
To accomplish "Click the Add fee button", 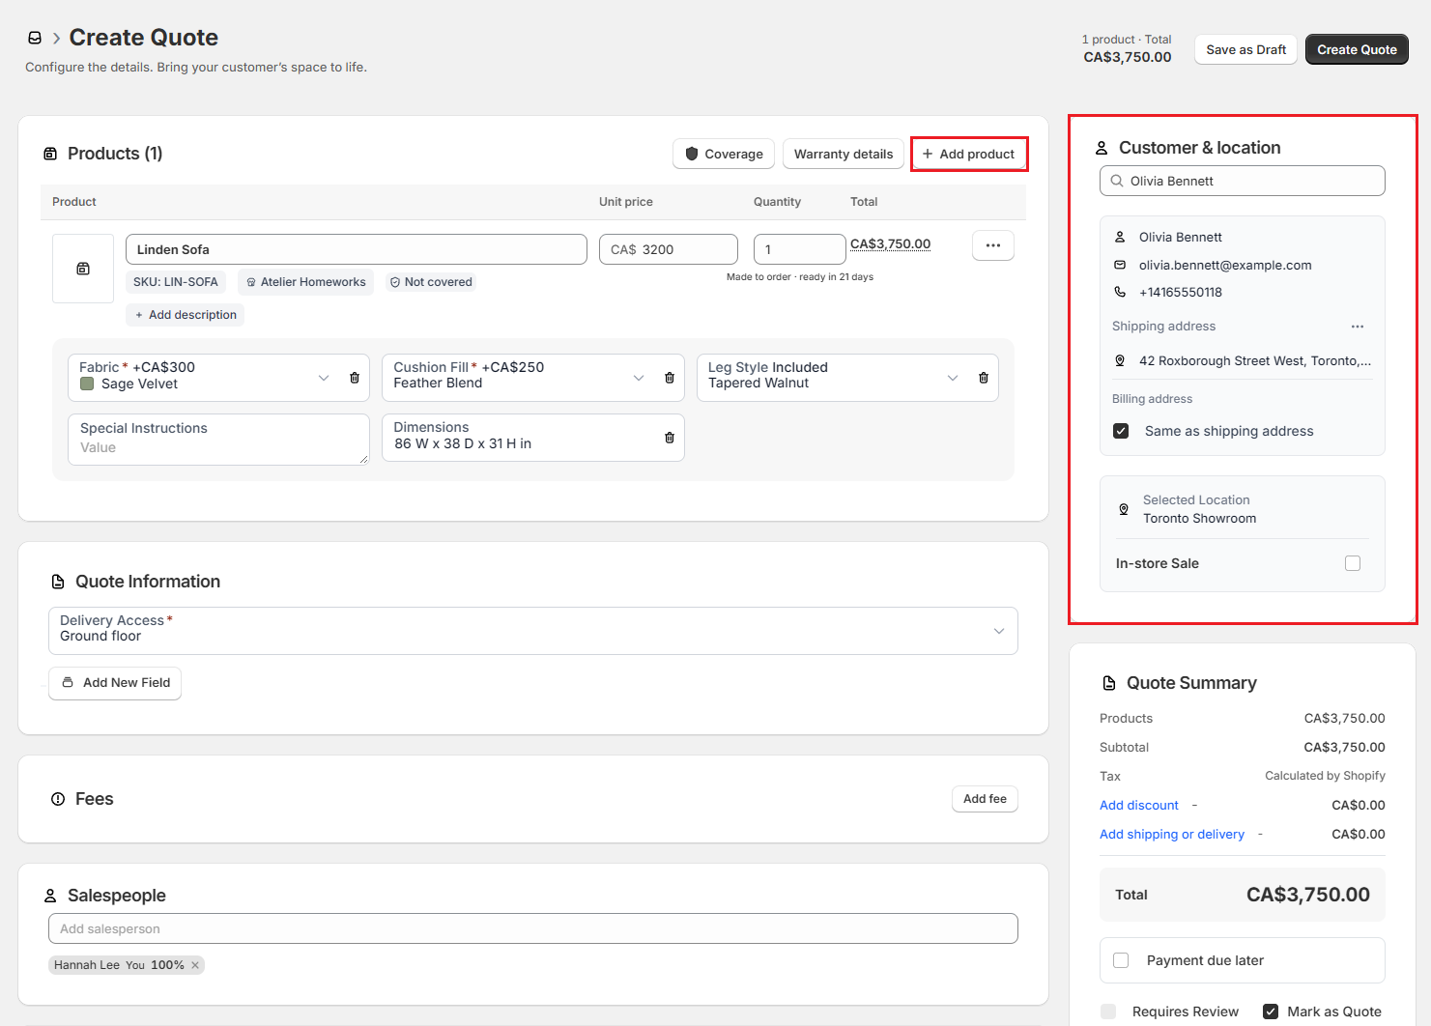I will (x=985, y=799).
